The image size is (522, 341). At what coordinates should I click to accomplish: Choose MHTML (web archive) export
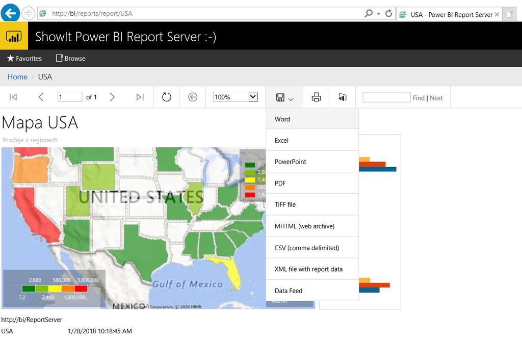[312, 226]
